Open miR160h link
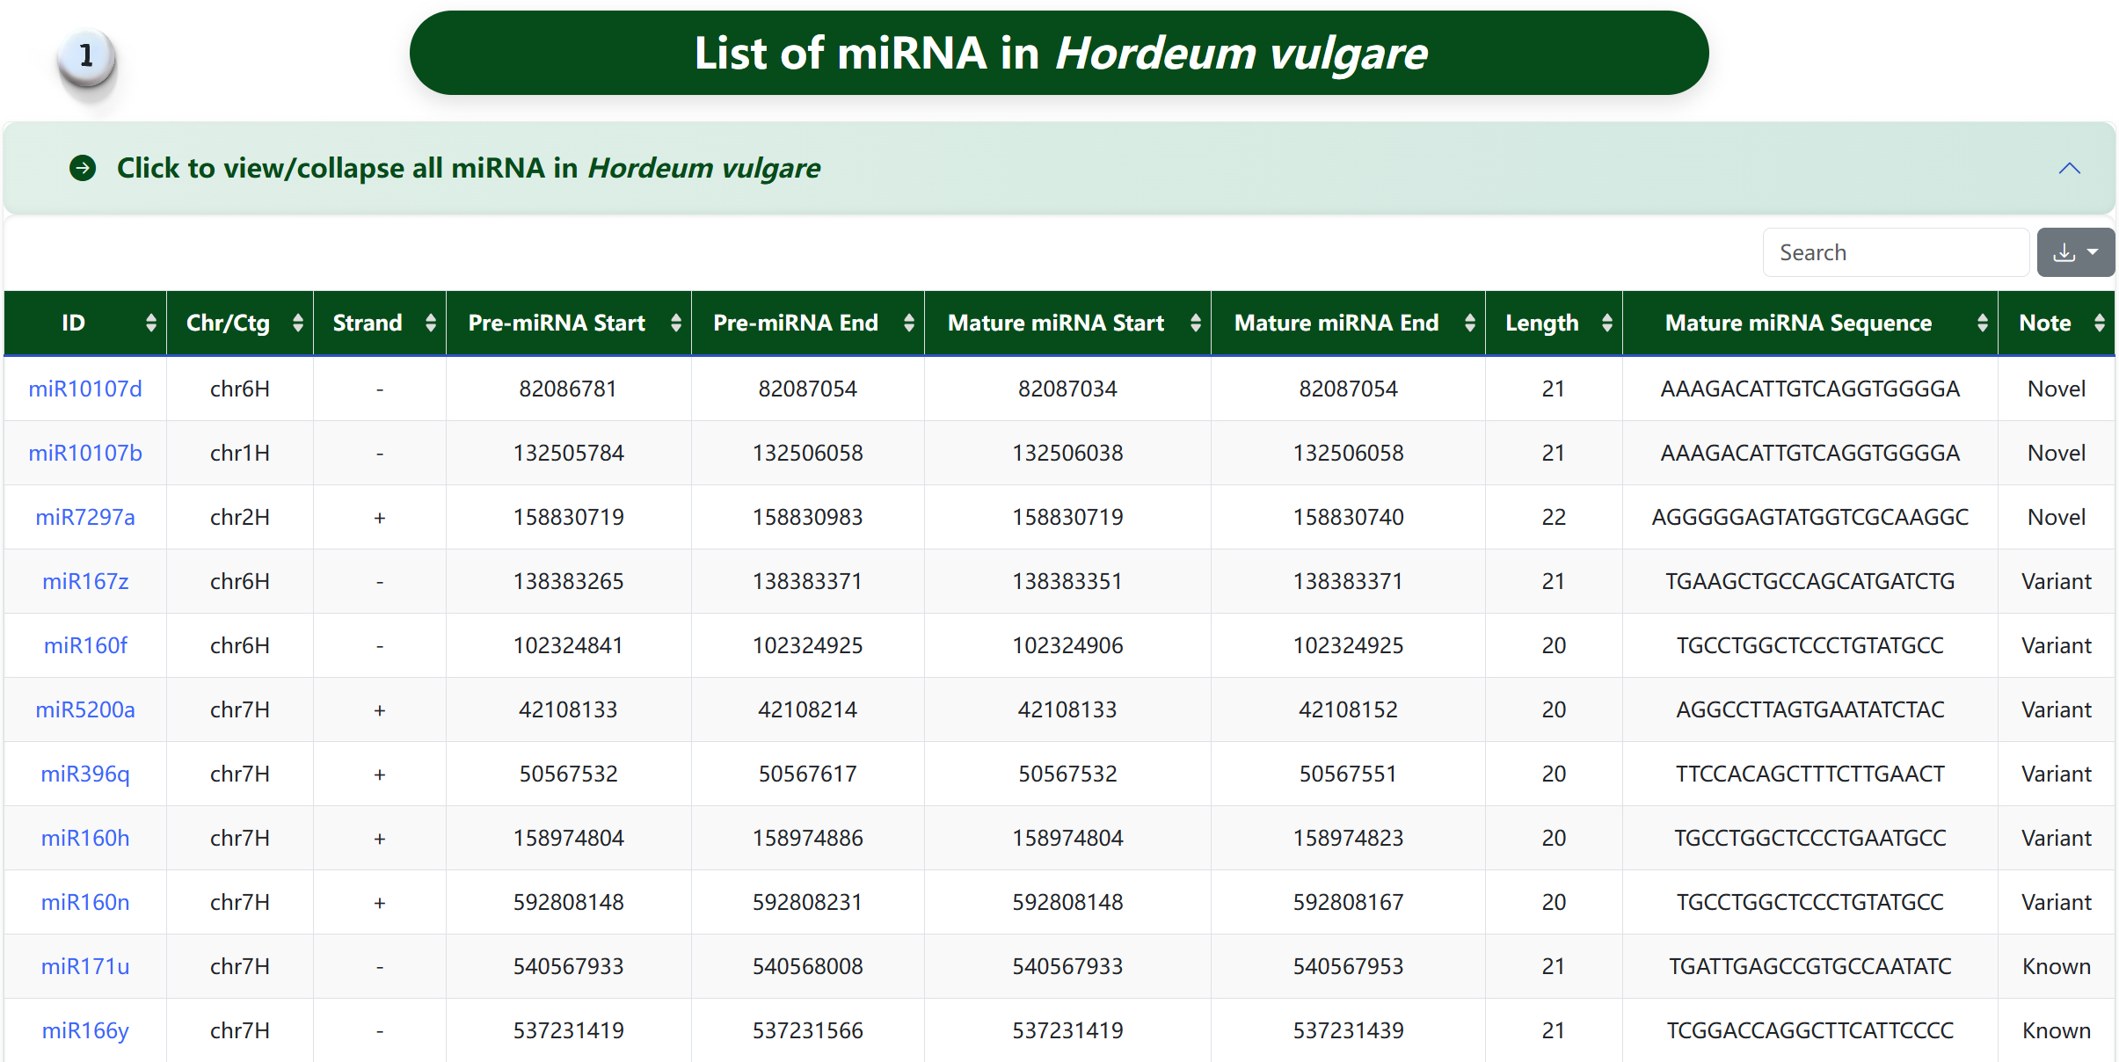 pyautogui.click(x=85, y=838)
